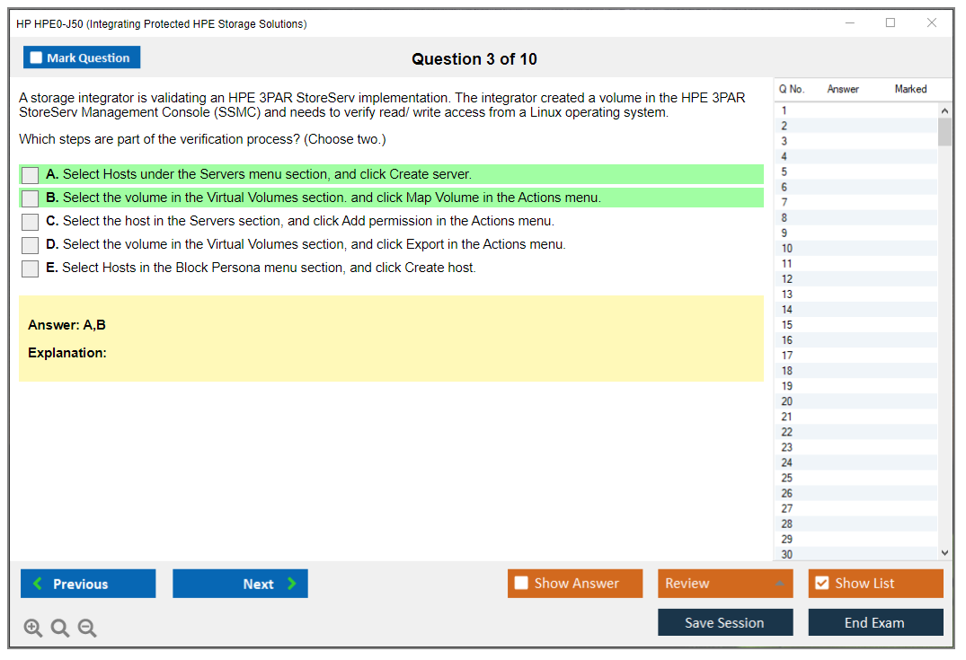Viewport: 966px width, 660px height.
Task: Check option E Create host box
Action: tap(31, 268)
